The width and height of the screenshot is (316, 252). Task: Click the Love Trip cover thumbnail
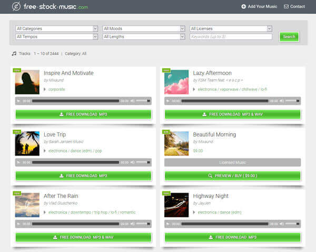point(27,143)
